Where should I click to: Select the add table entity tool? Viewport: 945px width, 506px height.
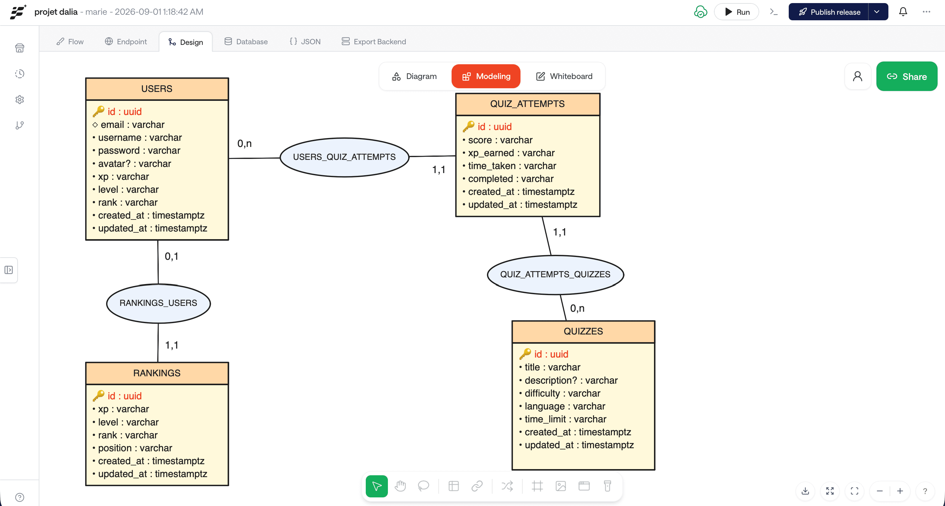coord(454,486)
